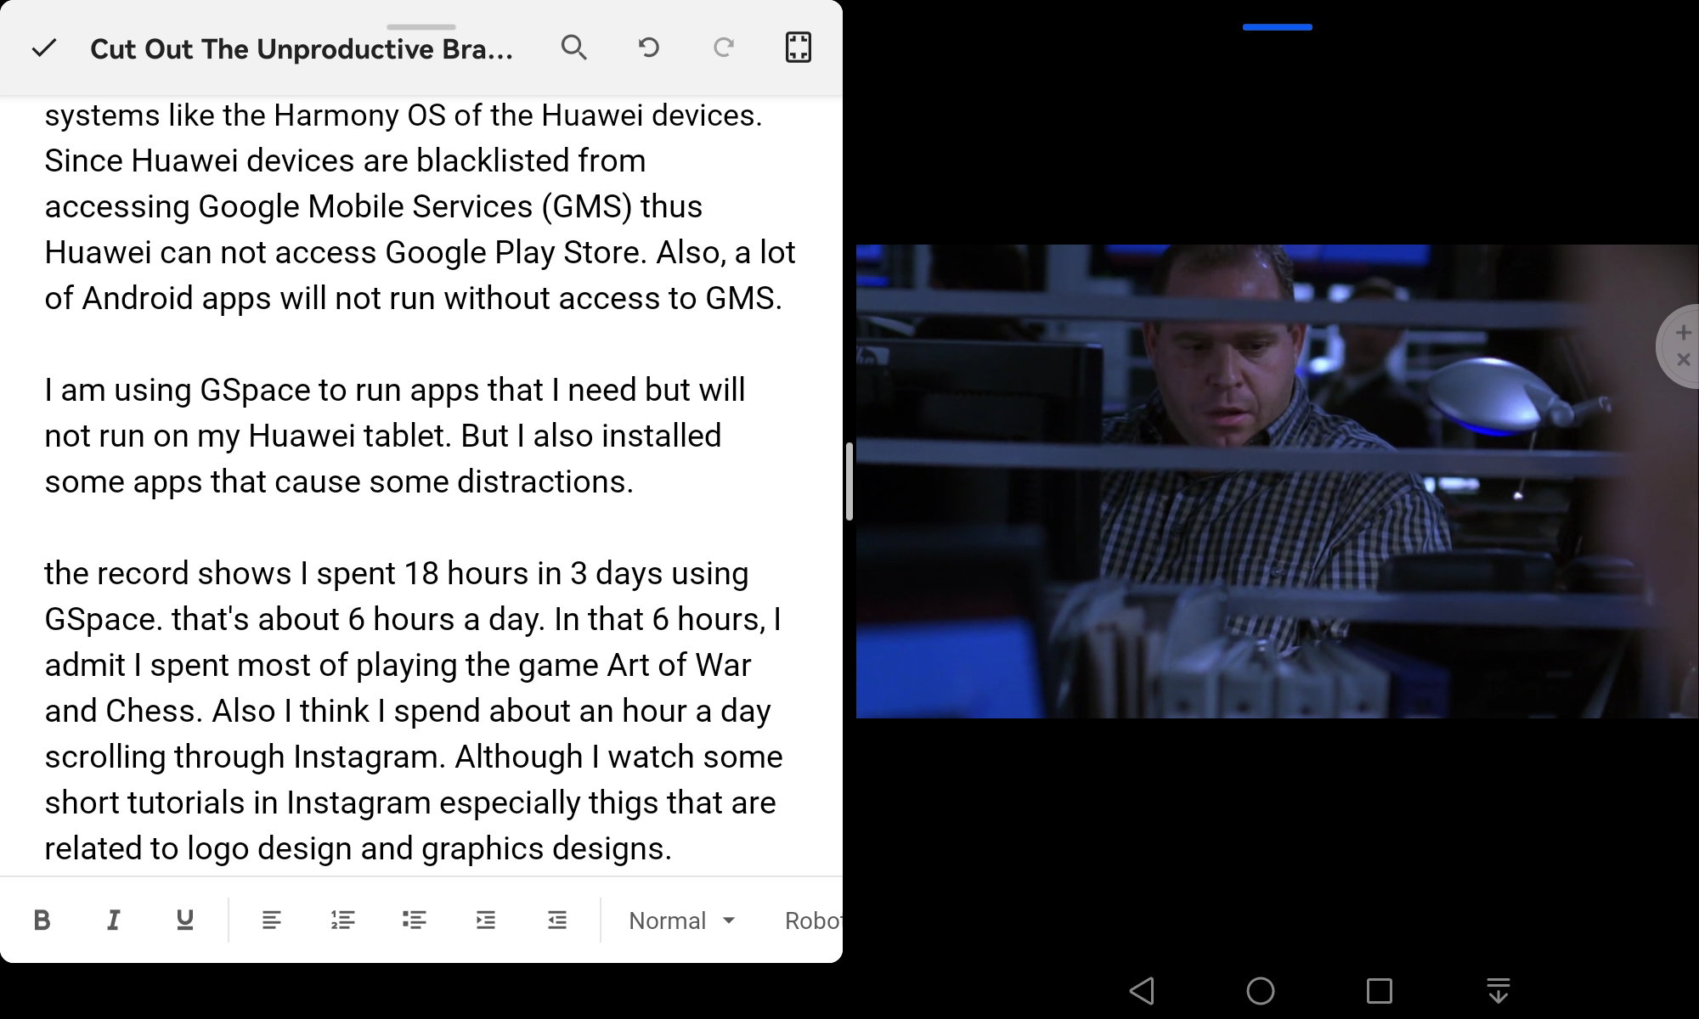Decrease the paragraph indent
The width and height of the screenshot is (1699, 1019).
[x=556, y=920]
